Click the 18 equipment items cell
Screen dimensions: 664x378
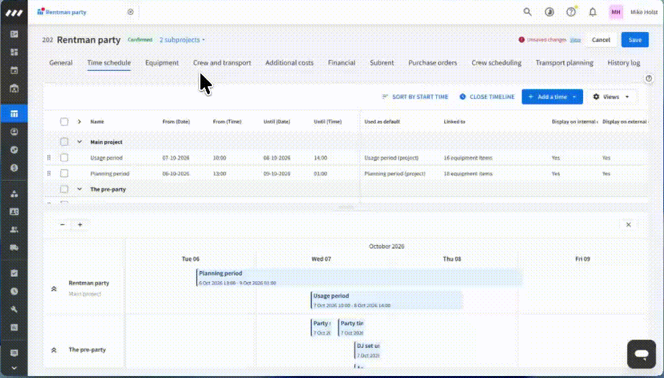pyautogui.click(x=468, y=174)
